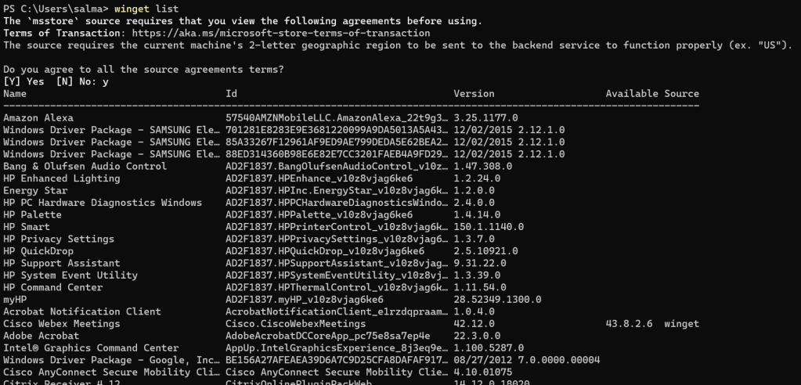
Task: Select the HP Support Assistant row
Action: click(61, 263)
